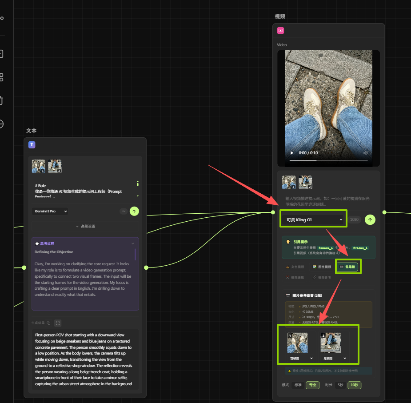
Task: Click the fullscreen icon next to 生成结果
Action: [x=58, y=323]
